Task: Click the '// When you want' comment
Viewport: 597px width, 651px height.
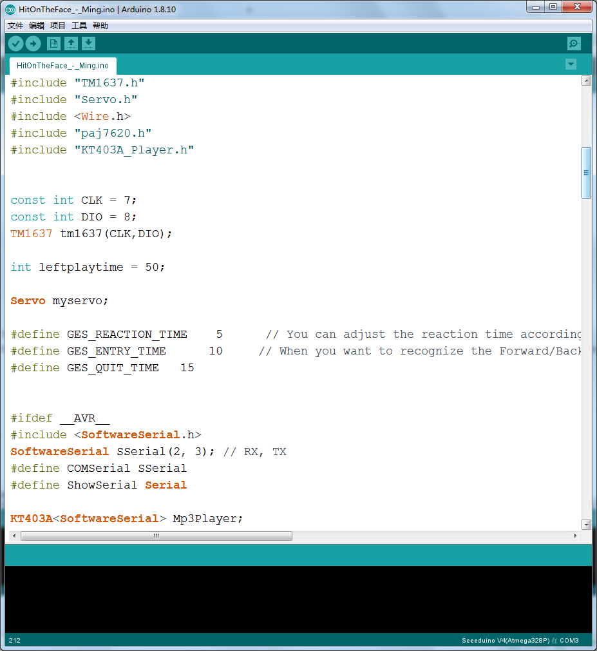Action: [x=419, y=351]
